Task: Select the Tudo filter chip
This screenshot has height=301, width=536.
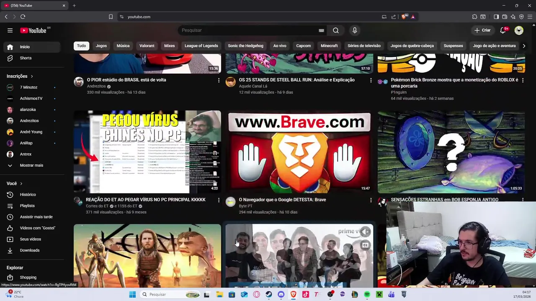Action: tap(81, 46)
